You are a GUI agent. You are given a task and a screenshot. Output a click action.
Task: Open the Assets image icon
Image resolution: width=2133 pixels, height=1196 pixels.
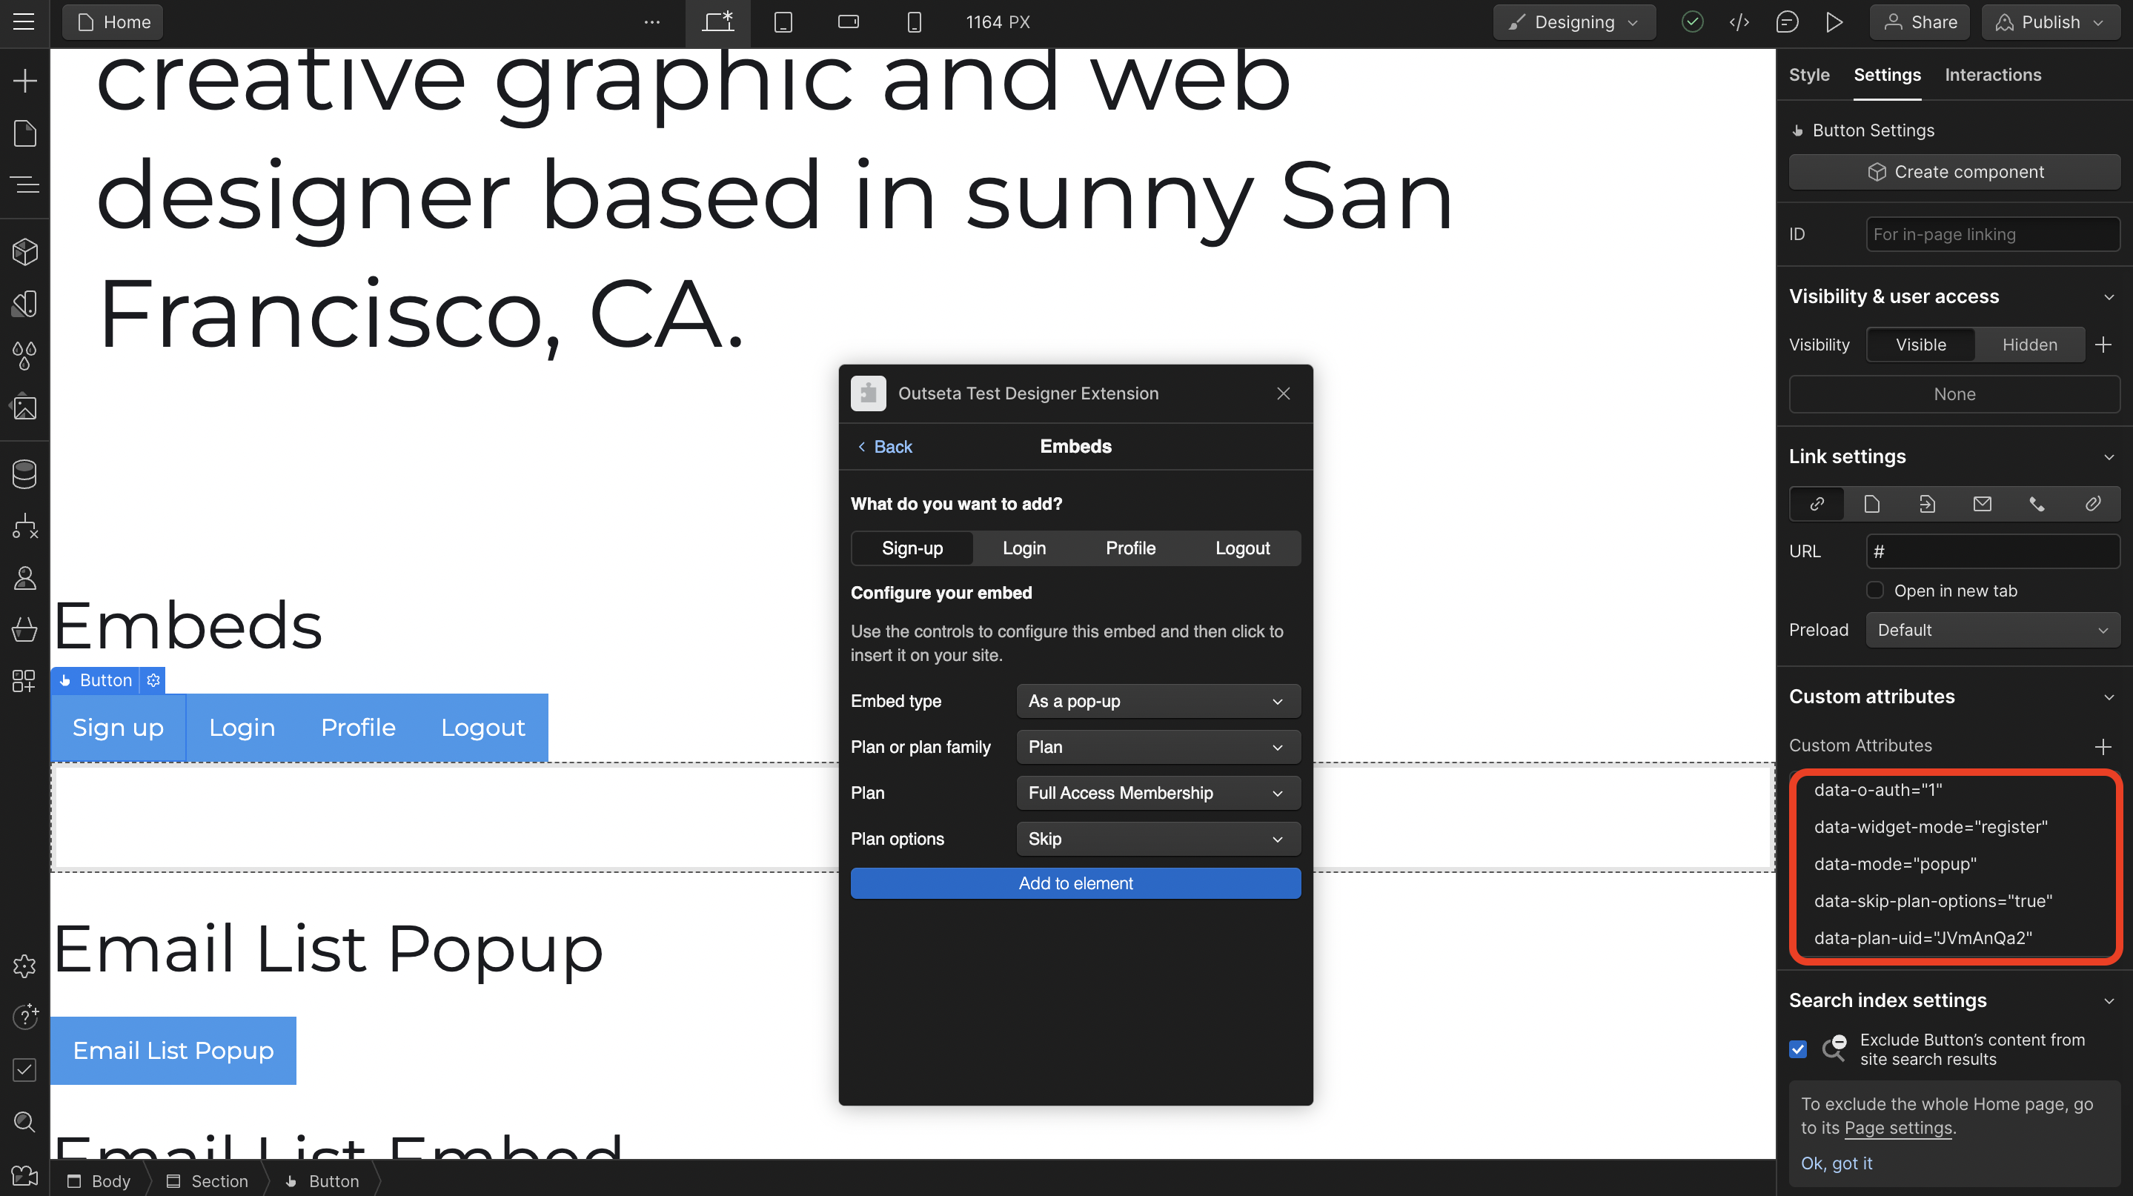point(25,408)
